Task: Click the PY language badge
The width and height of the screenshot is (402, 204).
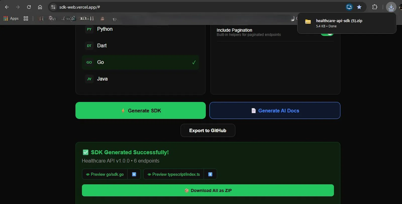Action: (x=89, y=29)
